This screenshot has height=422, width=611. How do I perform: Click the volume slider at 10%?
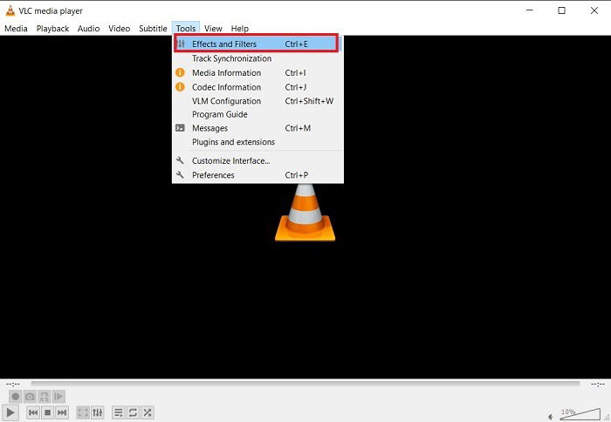pyautogui.click(x=580, y=414)
